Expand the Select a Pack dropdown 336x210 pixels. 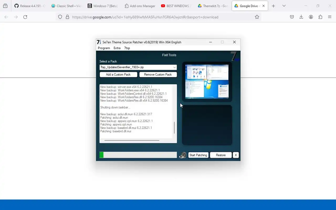174,67
